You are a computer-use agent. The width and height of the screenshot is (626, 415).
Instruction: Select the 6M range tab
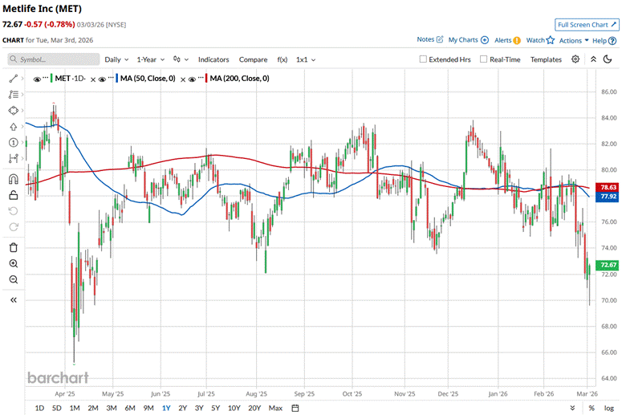click(130, 408)
